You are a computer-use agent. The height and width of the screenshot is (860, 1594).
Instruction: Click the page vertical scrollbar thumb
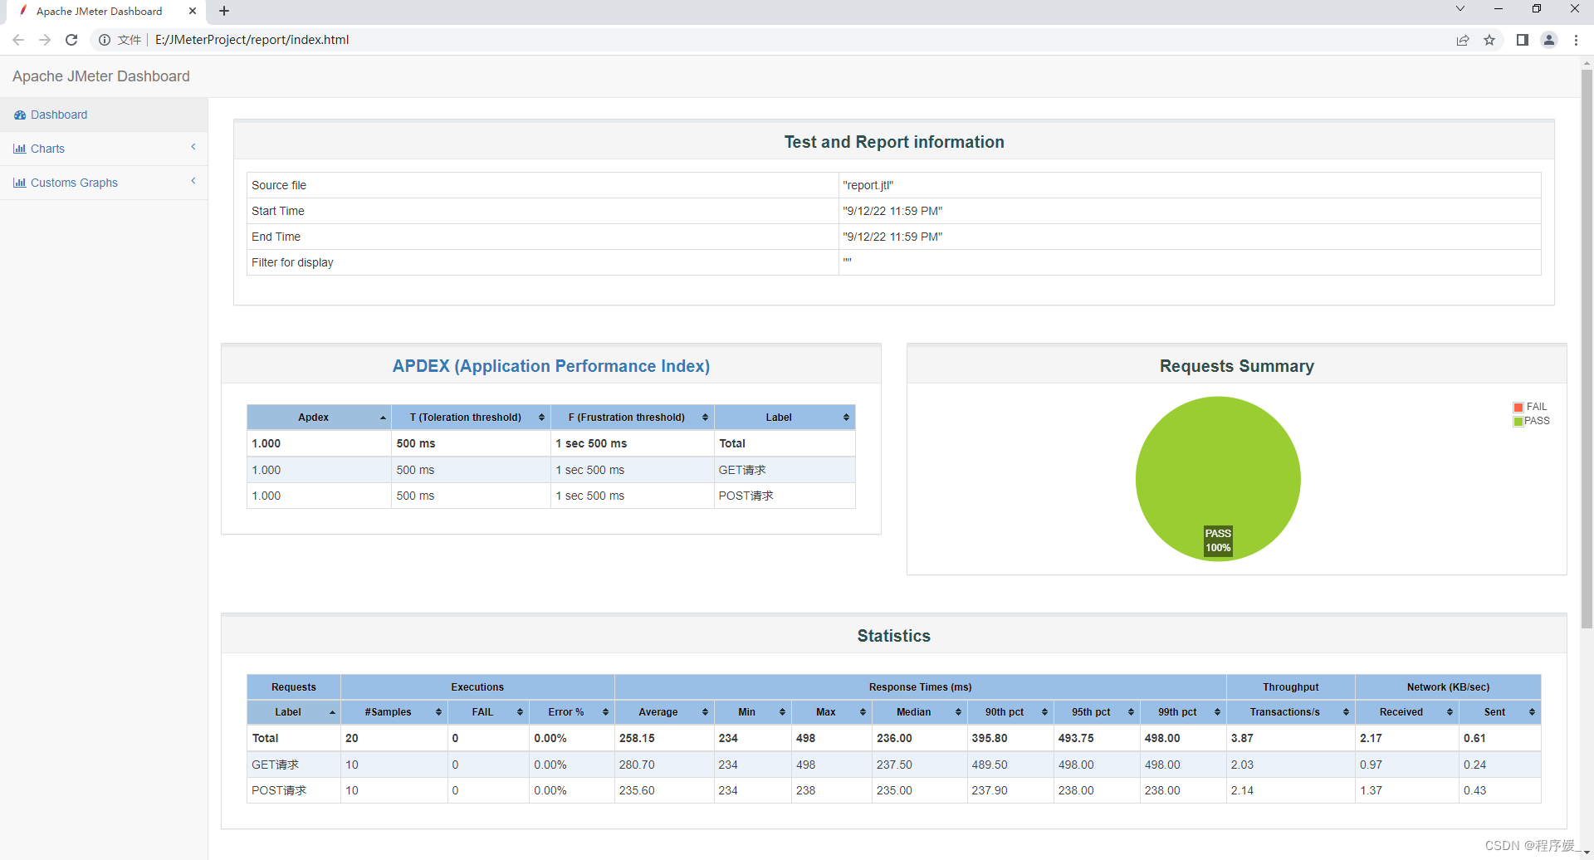[x=1587, y=349]
